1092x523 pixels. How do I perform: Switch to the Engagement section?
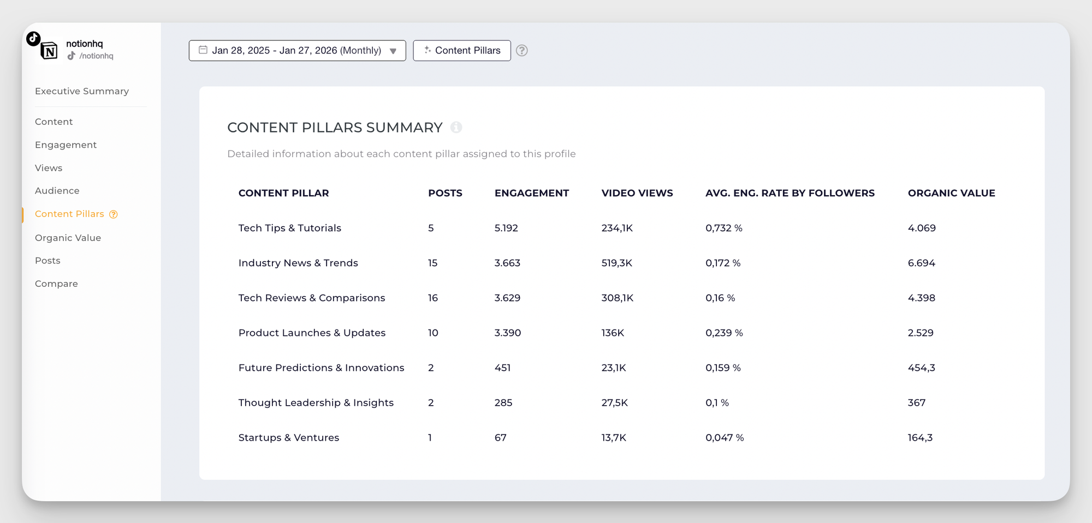[66, 145]
